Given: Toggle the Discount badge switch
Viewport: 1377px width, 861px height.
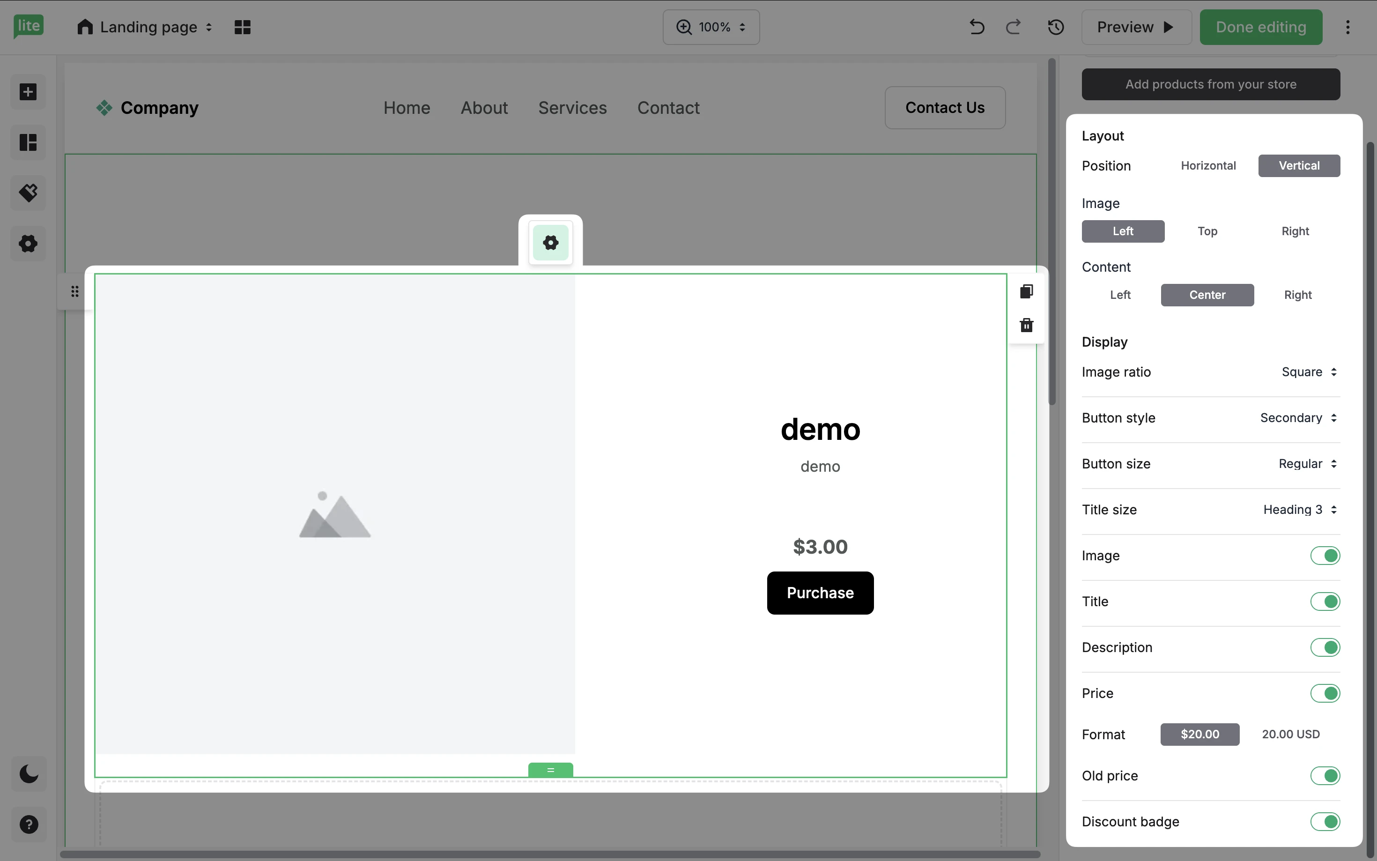Looking at the screenshot, I should click(1325, 822).
